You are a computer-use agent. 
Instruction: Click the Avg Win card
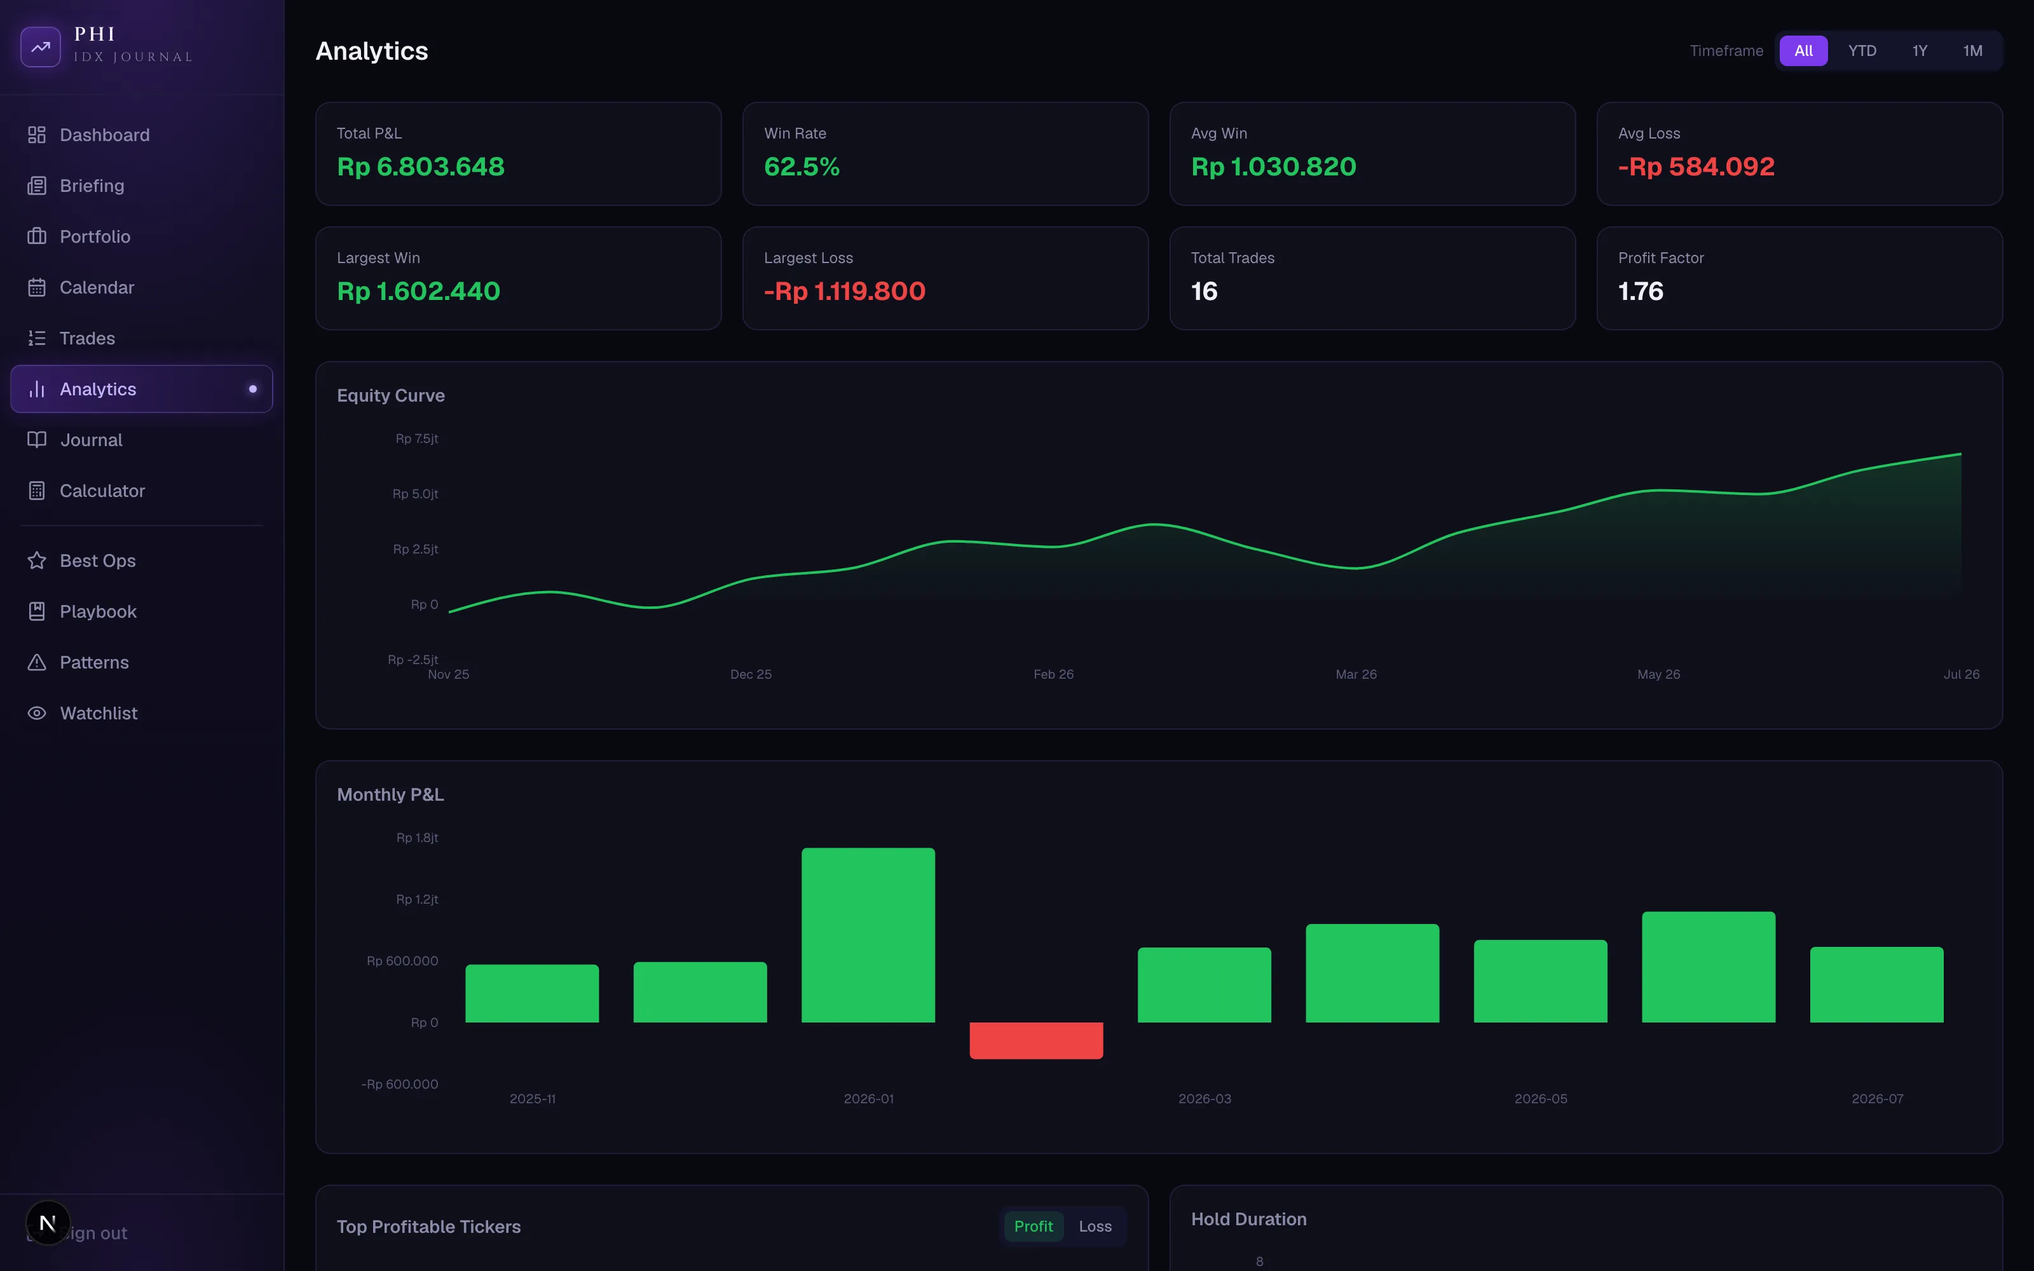coord(1372,154)
